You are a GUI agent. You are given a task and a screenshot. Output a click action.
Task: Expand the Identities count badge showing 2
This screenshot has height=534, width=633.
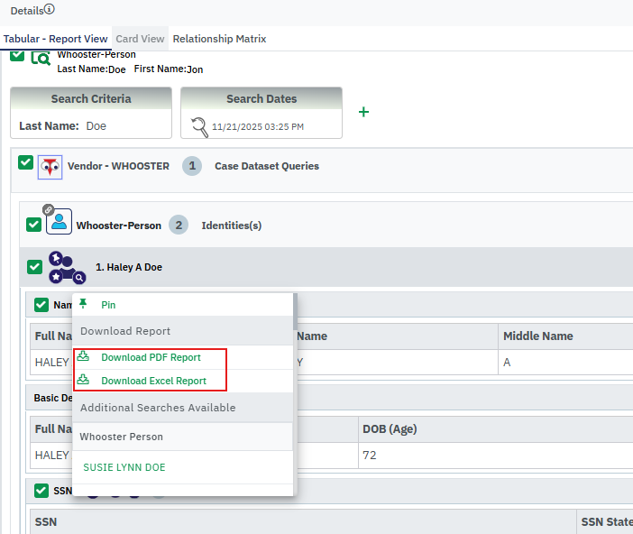(179, 226)
